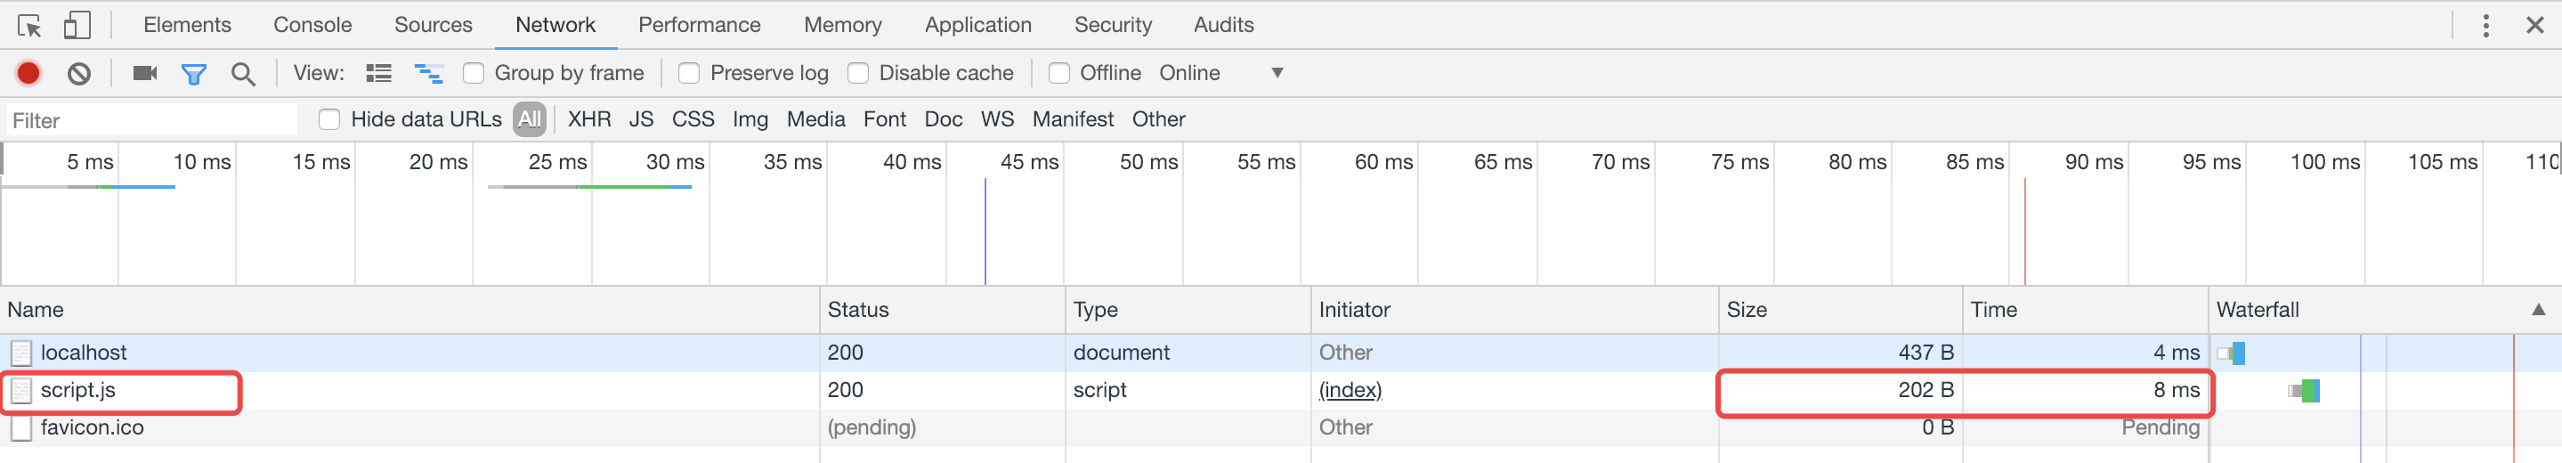Sort by Status column header
The height and width of the screenshot is (463, 2562).
tap(942, 310)
